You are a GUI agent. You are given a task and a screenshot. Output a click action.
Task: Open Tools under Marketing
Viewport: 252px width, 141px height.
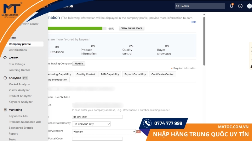click(12, 139)
